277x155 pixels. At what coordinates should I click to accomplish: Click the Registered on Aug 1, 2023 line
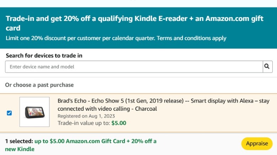(86, 116)
